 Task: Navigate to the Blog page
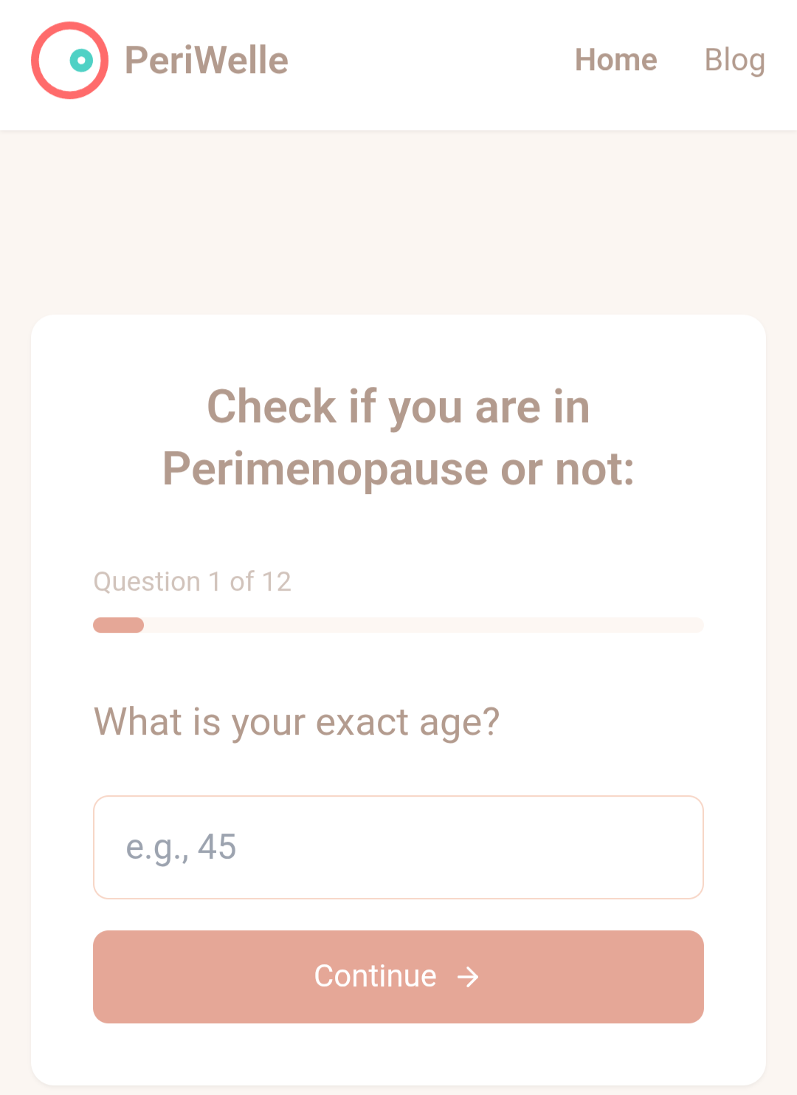[x=734, y=61]
